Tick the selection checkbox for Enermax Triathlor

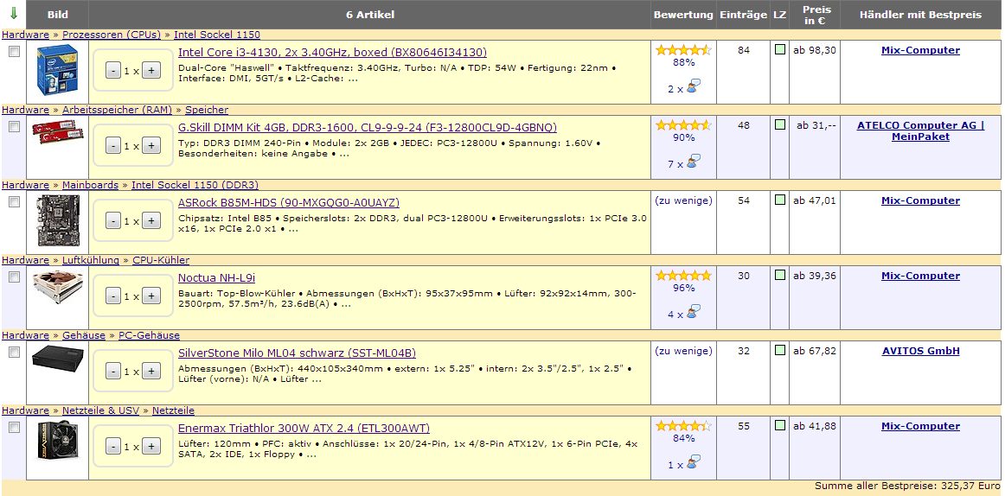coord(14,427)
